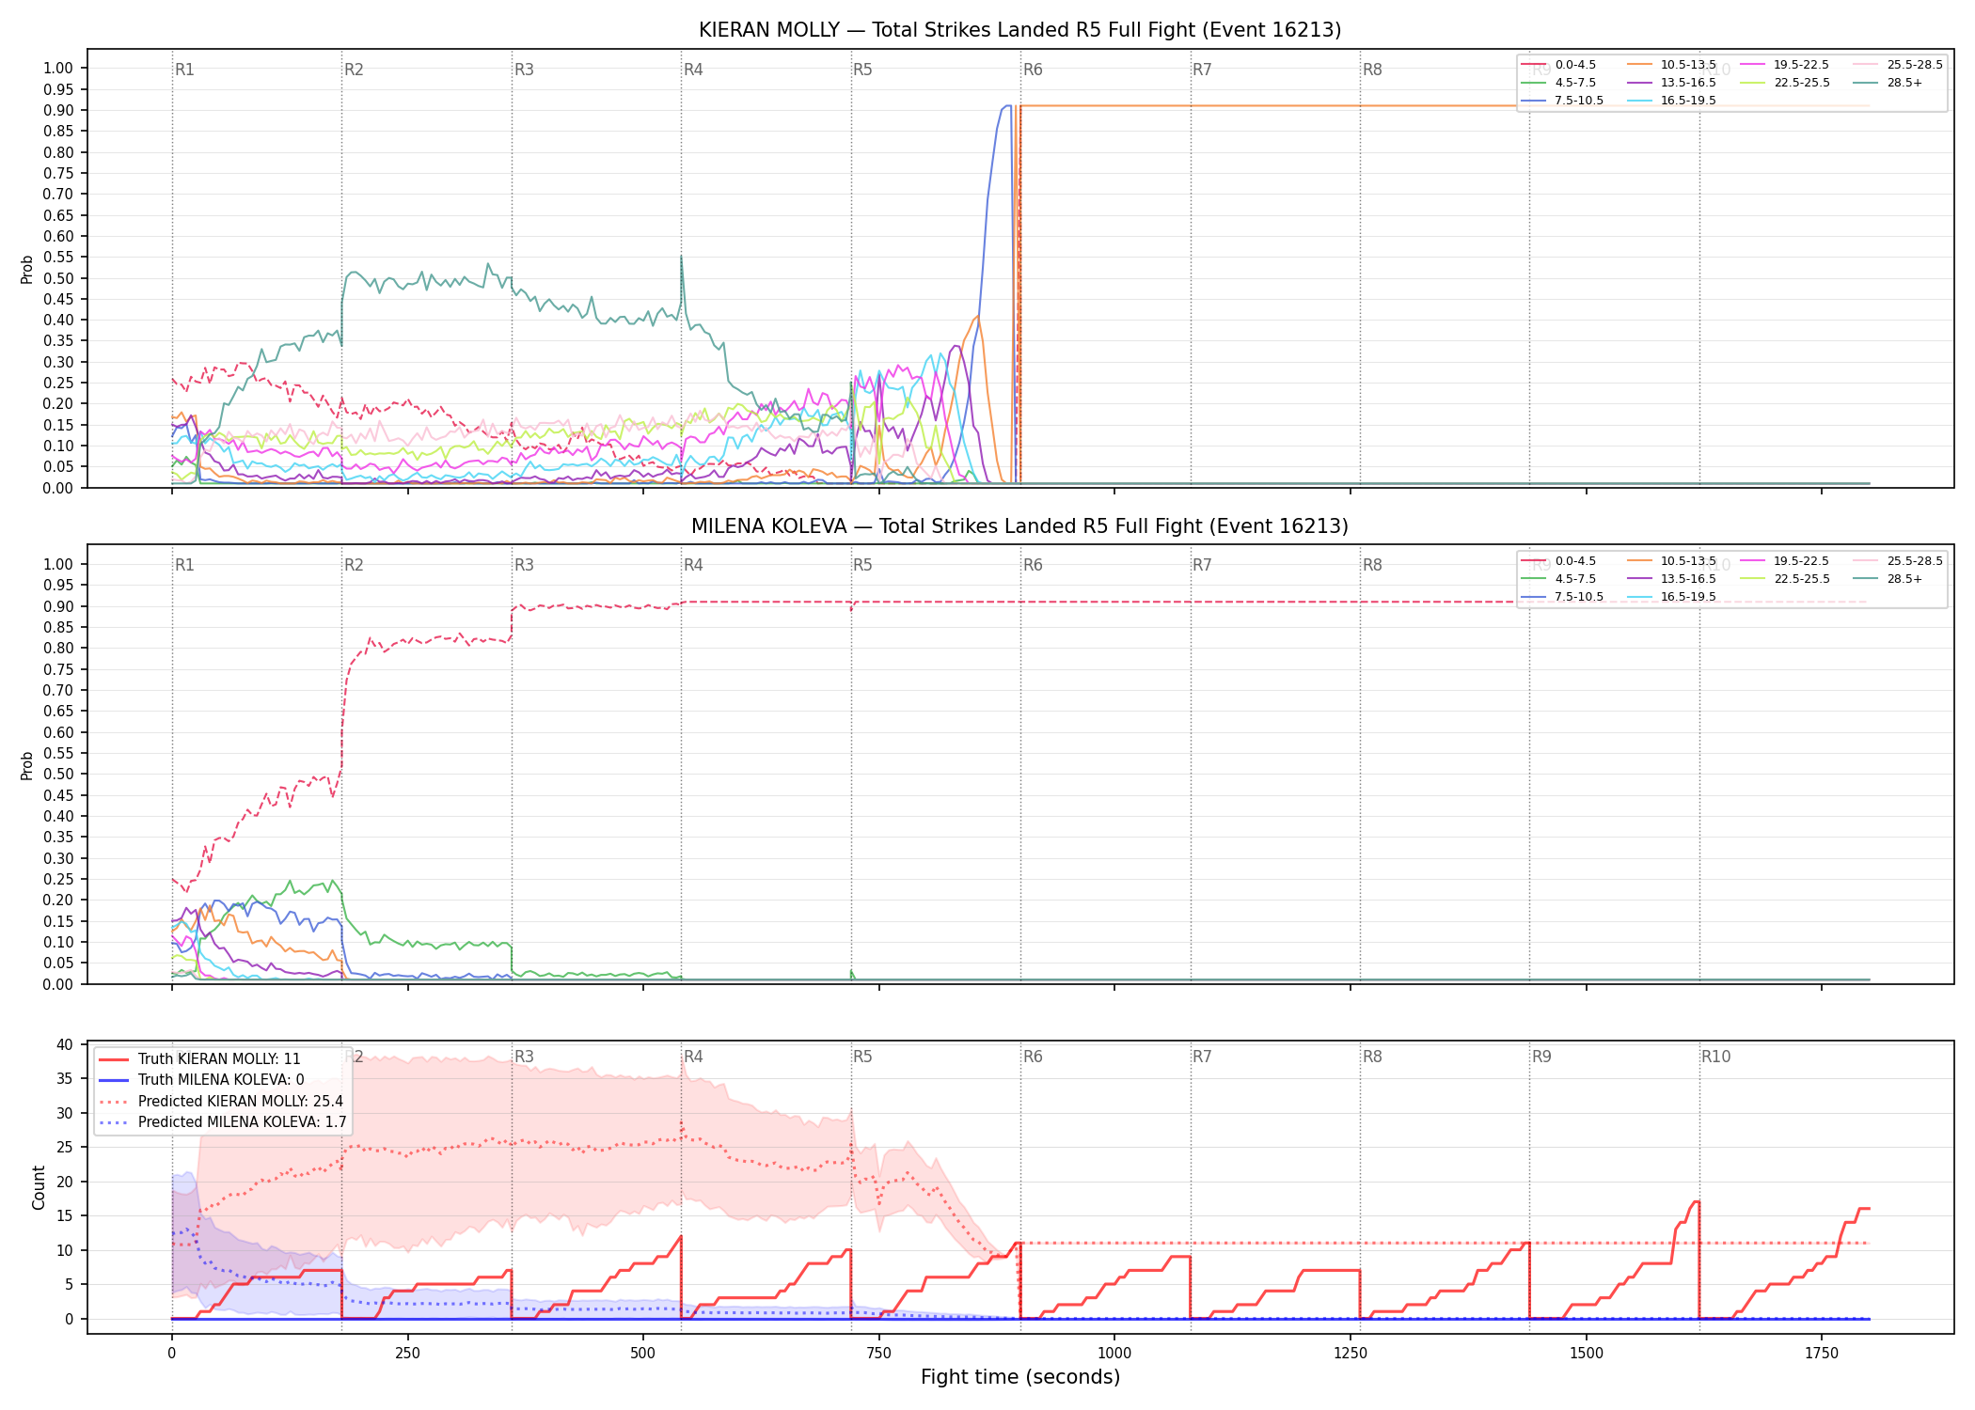Click '1.00' y-tick in Kieran Molly chart
The image size is (1975, 1410).
tap(58, 68)
